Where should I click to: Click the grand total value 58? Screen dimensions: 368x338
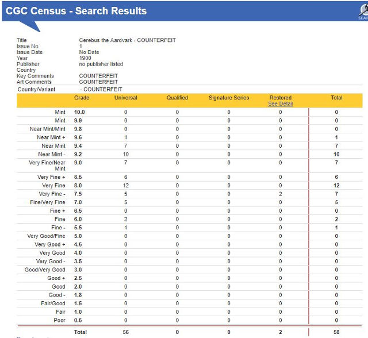click(x=336, y=332)
